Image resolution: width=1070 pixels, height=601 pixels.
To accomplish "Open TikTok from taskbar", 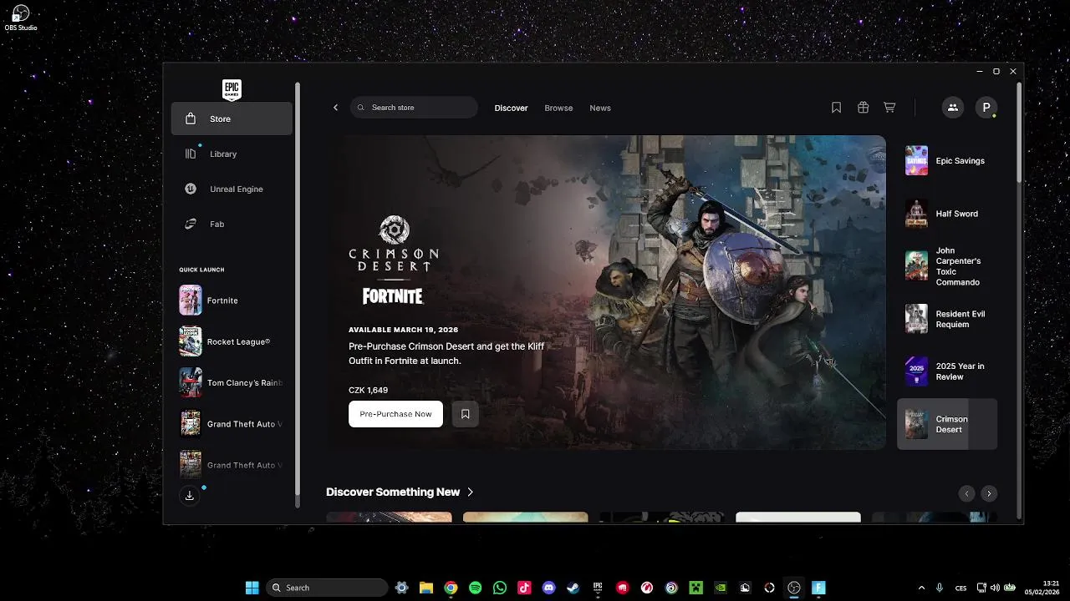I will tap(524, 588).
